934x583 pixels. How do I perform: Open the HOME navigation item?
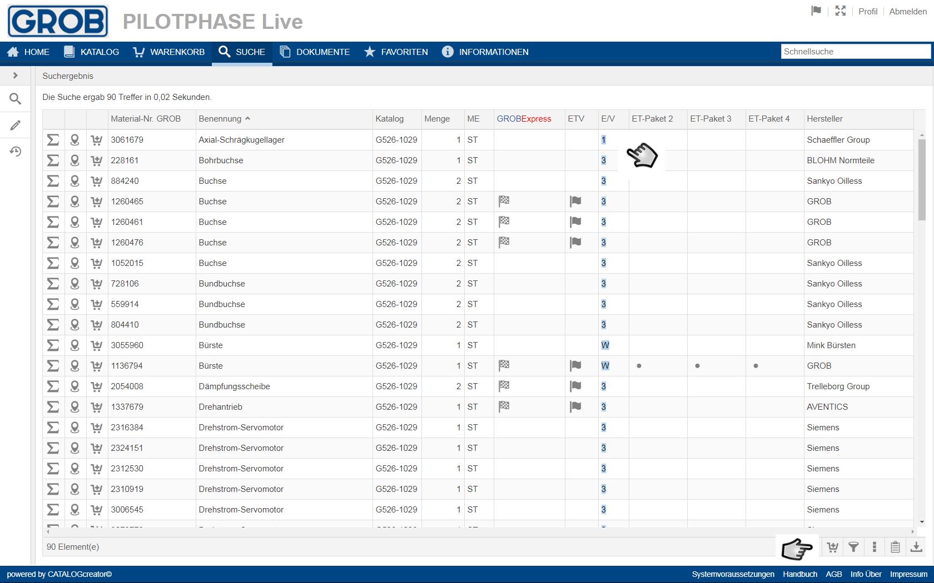[x=29, y=52]
